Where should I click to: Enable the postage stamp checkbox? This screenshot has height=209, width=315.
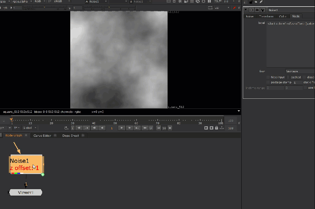(x=268, y=82)
